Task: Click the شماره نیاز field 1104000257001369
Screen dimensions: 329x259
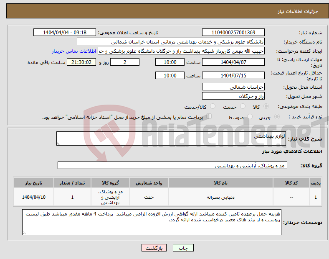Action: (233, 32)
